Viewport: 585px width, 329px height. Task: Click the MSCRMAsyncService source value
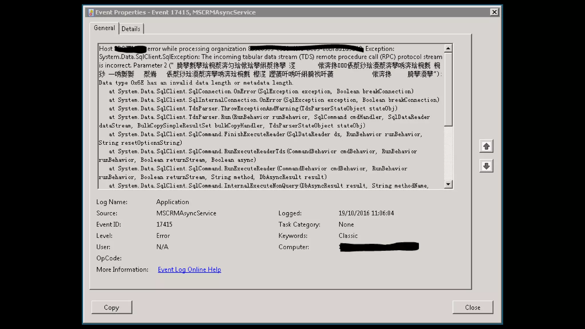pyautogui.click(x=186, y=213)
